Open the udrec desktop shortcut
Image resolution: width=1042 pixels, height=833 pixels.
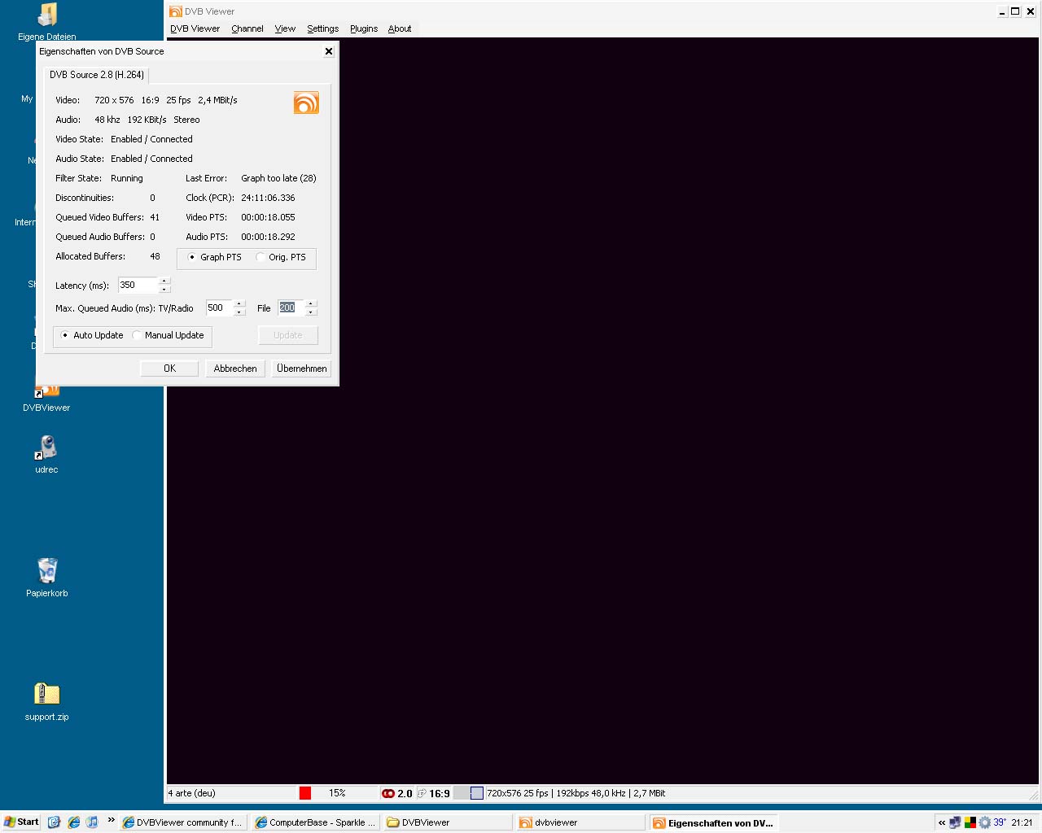point(46,450)
